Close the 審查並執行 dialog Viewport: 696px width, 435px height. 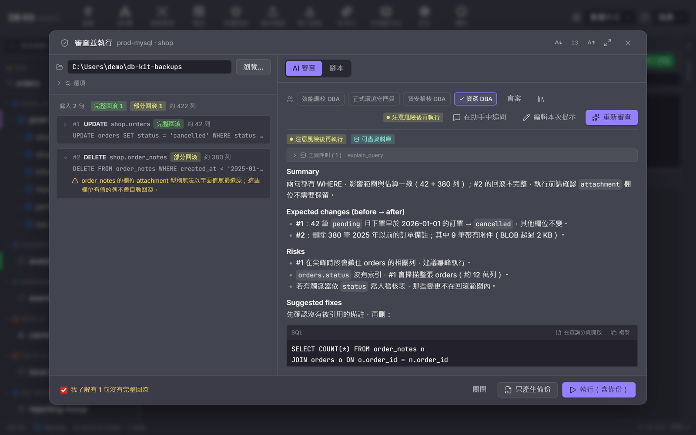[x=628, y=43]
